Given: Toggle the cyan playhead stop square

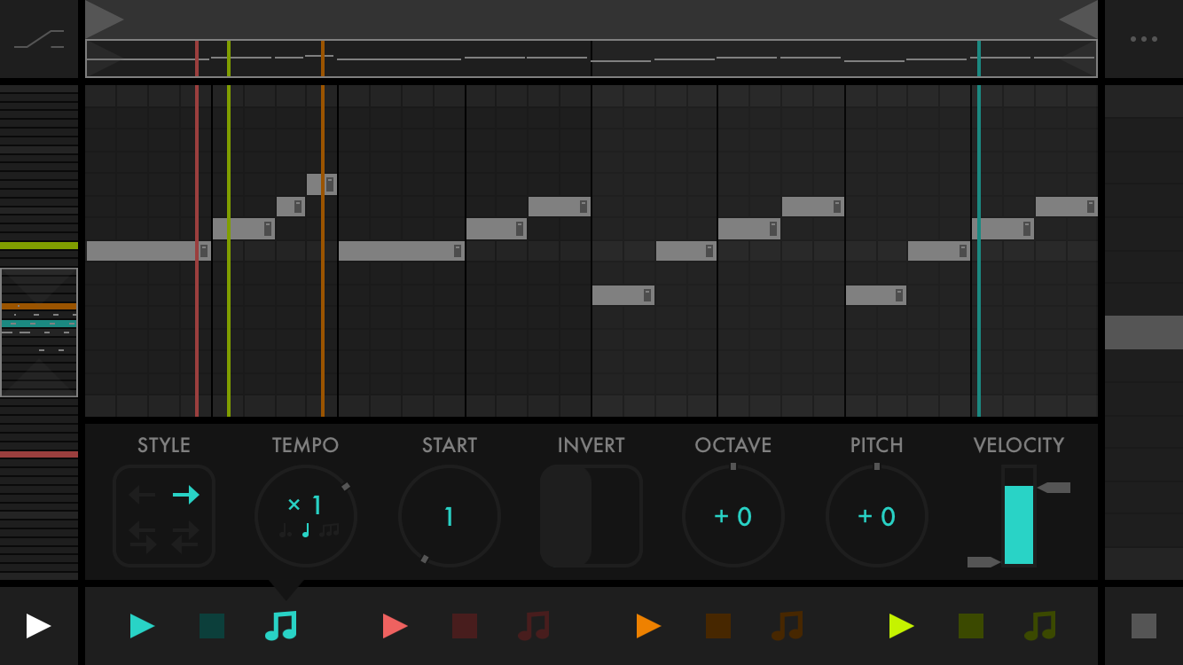Looking at the screenshot, I should coord(212,626).
